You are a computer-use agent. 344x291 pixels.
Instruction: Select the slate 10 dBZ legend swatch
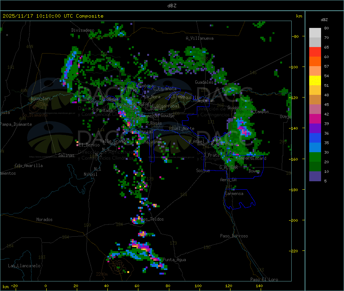click(315, 176)
